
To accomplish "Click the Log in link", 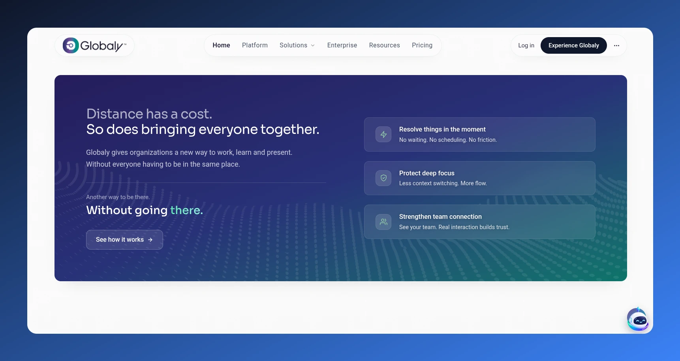I will click(x=526, y=45).
